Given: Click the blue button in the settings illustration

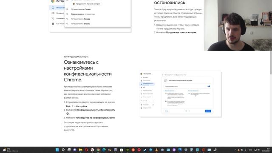Looking at the screenshot, I should tap(208, 111).
